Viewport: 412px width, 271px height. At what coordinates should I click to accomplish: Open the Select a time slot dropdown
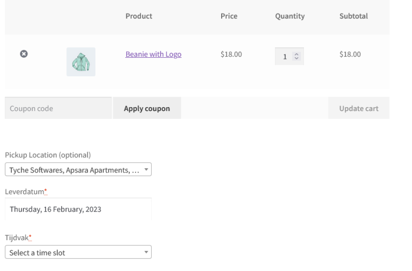point(78,252)
